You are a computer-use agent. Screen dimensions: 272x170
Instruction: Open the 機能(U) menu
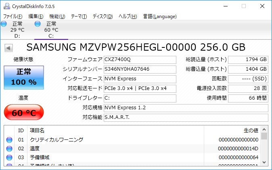pos(57,16)
